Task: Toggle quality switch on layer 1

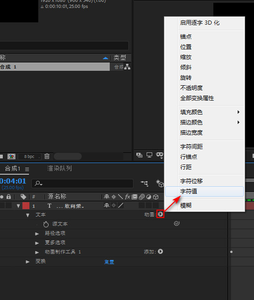Action: point(120,206)
